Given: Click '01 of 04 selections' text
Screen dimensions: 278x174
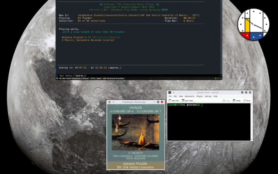Looking at the screenshot, I should (x=91, y=21).
